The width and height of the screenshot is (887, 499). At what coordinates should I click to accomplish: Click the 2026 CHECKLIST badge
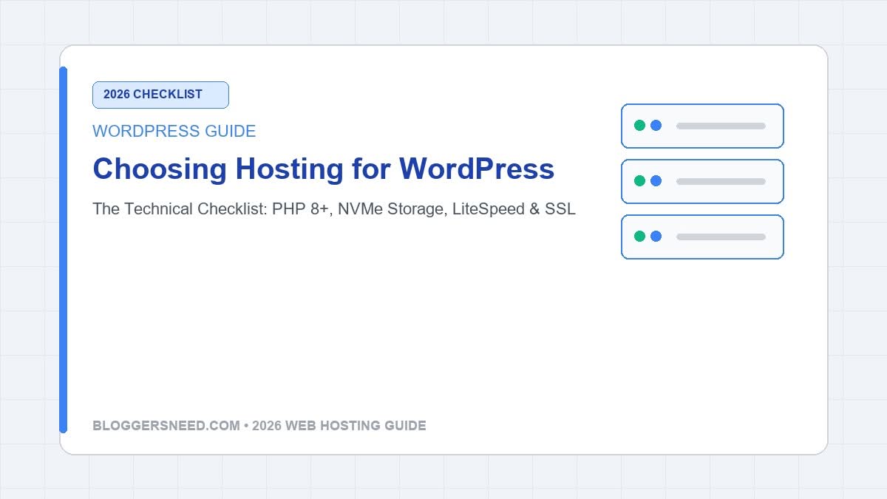click(160, 95)
